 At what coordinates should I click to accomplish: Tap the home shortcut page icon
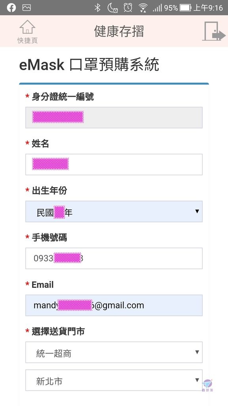tap(27, 27)
